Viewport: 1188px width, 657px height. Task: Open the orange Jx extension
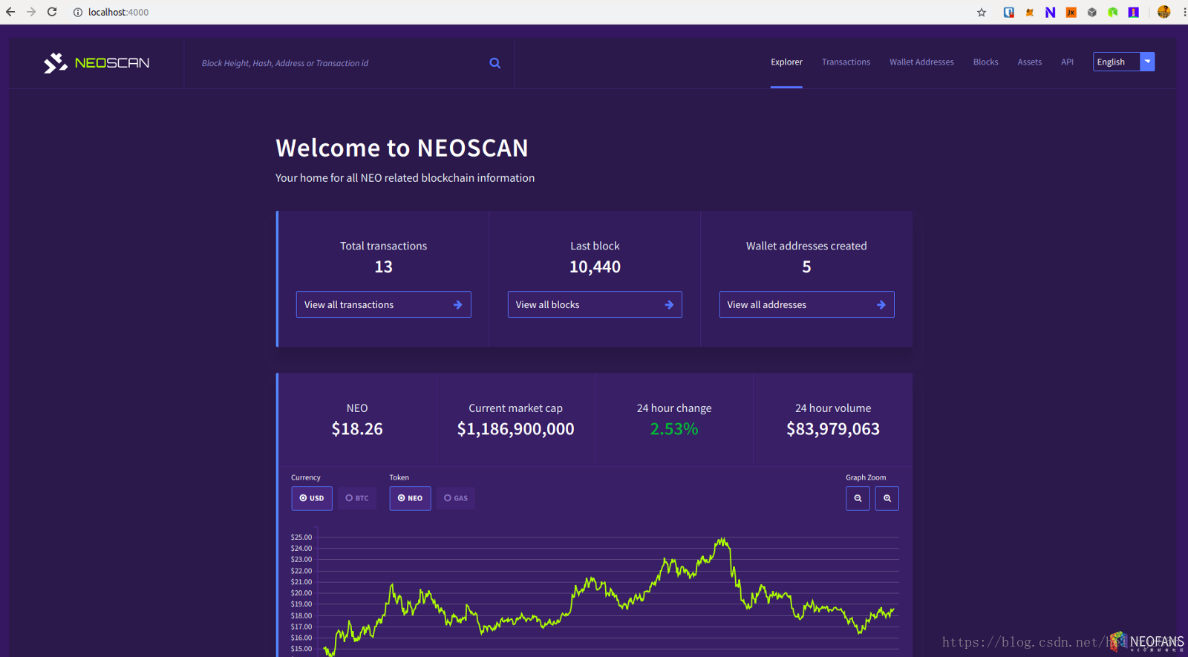coord(1071,12)
